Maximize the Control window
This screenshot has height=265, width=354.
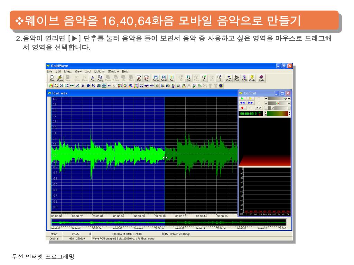tap(282, 93)
